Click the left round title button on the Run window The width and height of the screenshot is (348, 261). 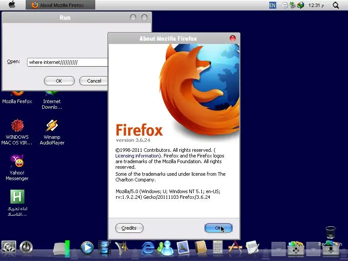pyautogui.click(x=133, y=17)
